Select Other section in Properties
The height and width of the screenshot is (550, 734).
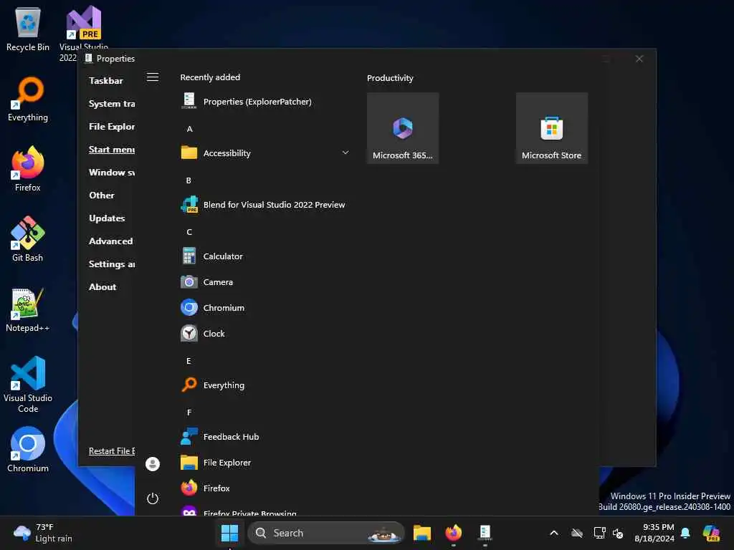(102, 195)
